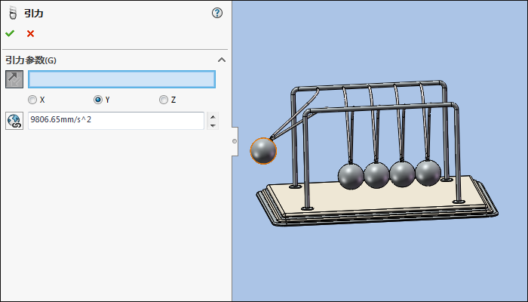Select X axis gravity direction

(32, 100)
